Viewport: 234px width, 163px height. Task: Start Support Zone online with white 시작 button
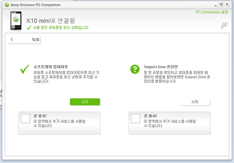point(195,102)
